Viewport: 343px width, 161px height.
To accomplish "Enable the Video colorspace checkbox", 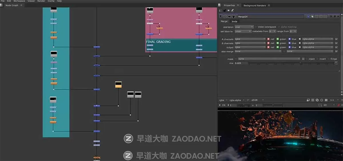I will pos(256,27).
